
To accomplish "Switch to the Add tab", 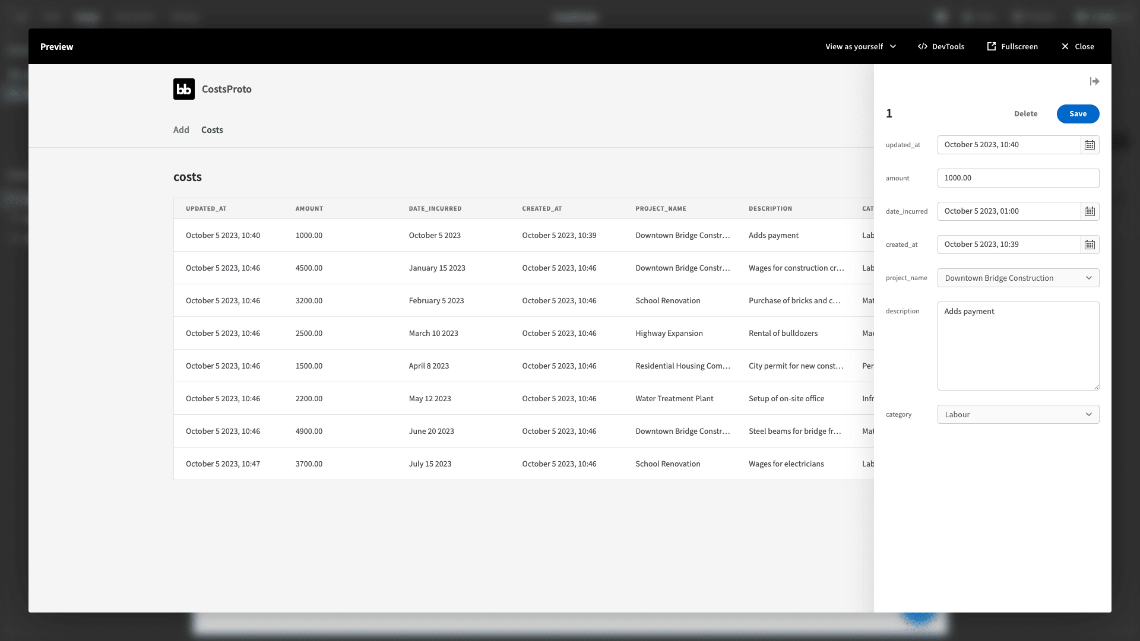I will click(181, 130).
